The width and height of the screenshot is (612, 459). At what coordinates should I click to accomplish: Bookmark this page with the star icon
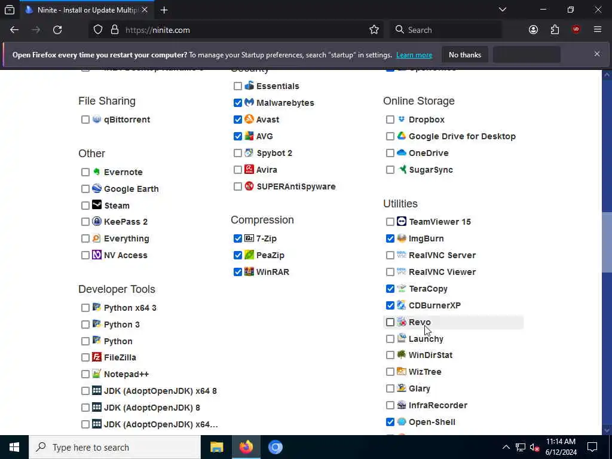pos(374,30)
